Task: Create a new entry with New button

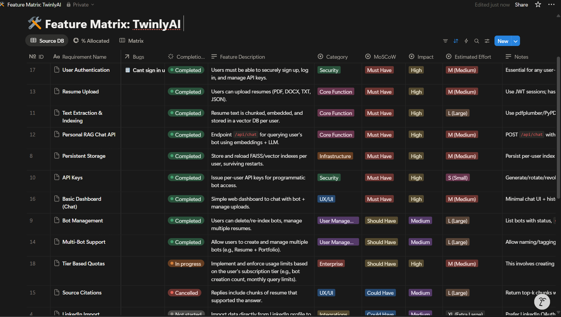Action: tap(503, 41)
